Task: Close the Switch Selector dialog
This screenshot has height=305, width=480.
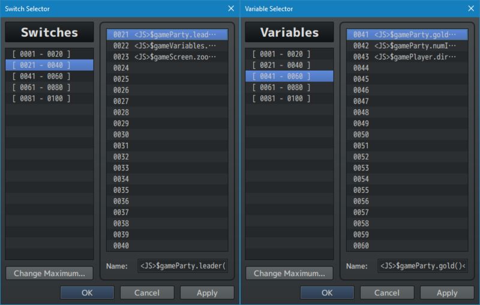Action: [x=231, y=8]
